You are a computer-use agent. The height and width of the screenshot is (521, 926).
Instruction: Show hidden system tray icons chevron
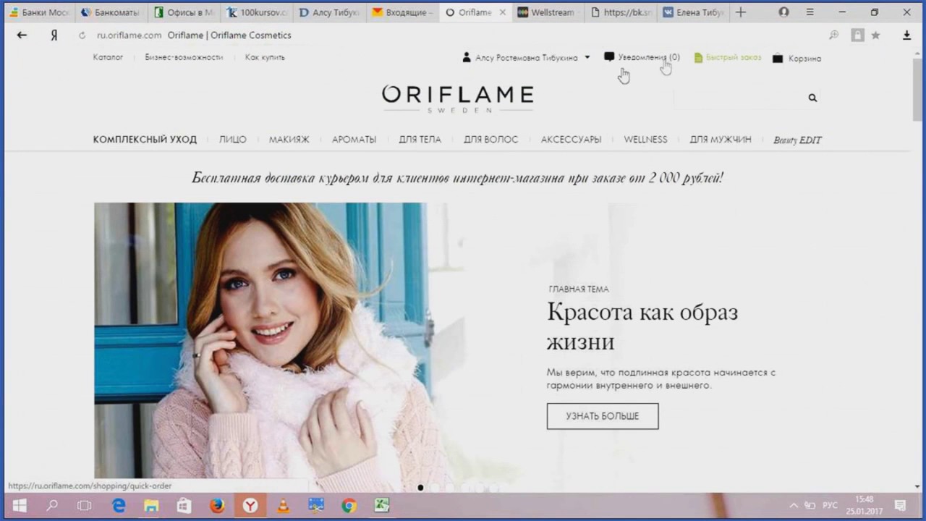click(794, 506)
